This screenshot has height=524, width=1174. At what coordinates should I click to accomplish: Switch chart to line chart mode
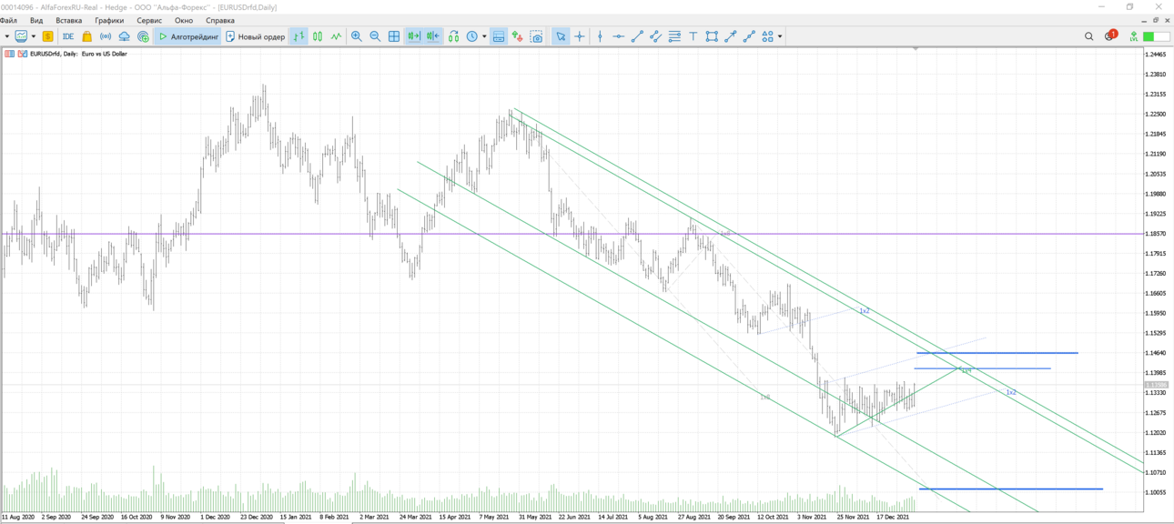(336, 36)
